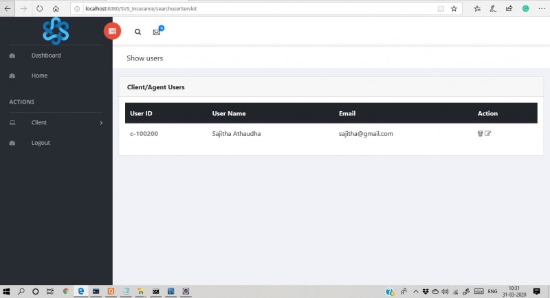Click the red sidebar toggle button
The height and width of the screenshot is (298, 550).
pyautogui.click(x=112, y=31)
